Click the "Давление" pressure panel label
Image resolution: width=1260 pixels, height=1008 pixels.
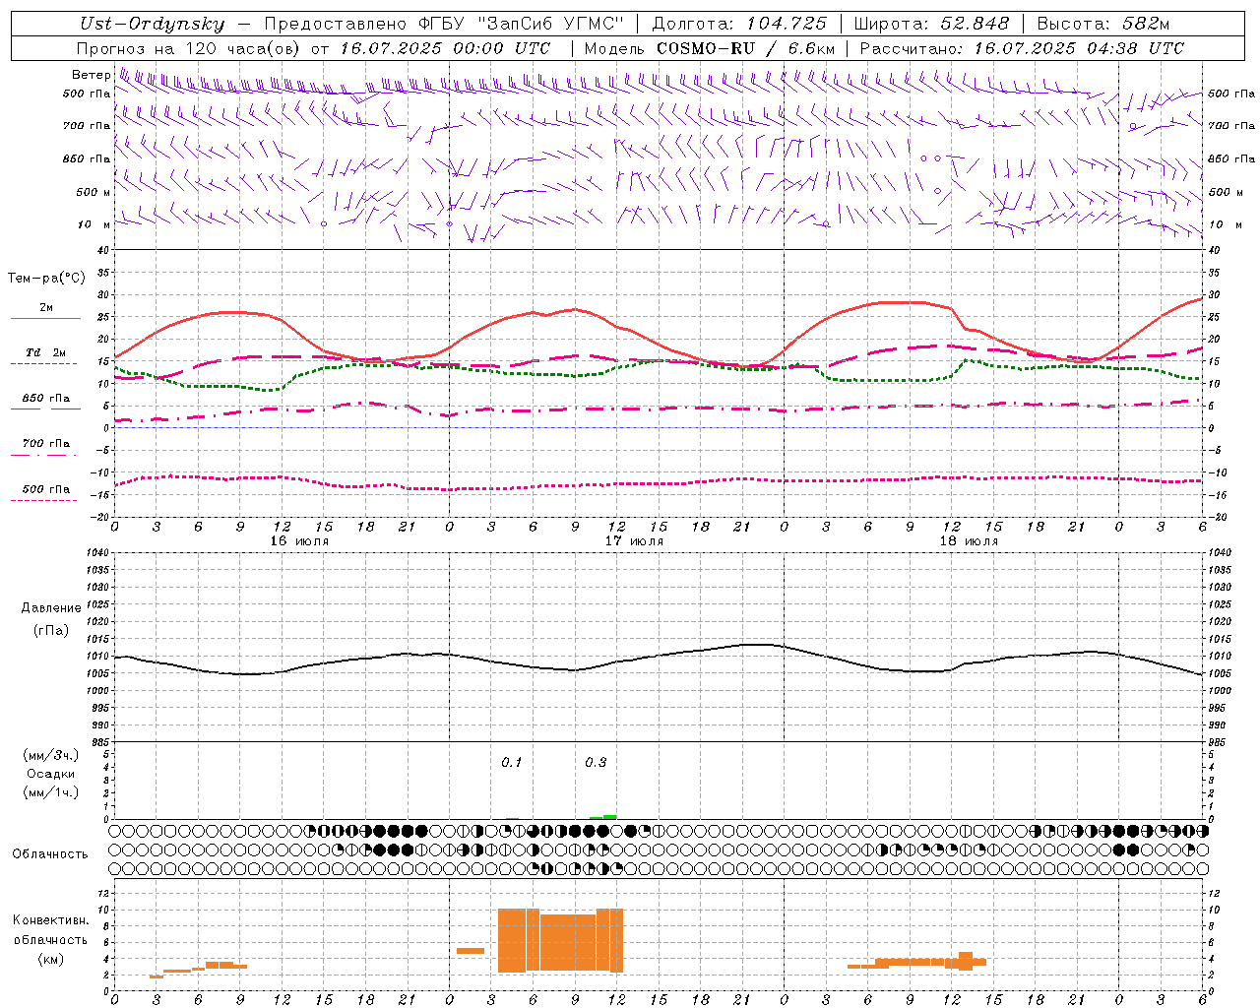[x=51, y=608]
